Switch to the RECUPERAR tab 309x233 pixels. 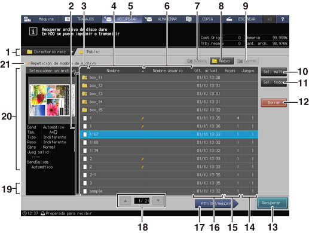tap(122, 19)
